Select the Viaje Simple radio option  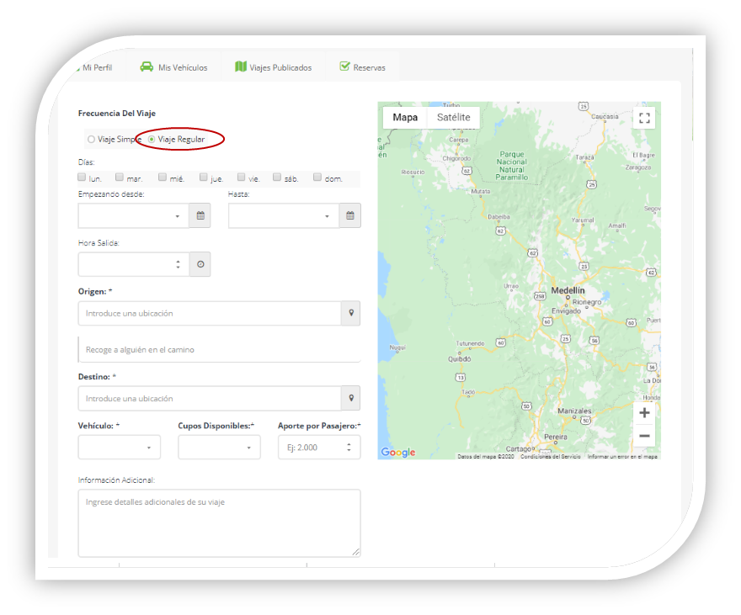coord(91,139)
